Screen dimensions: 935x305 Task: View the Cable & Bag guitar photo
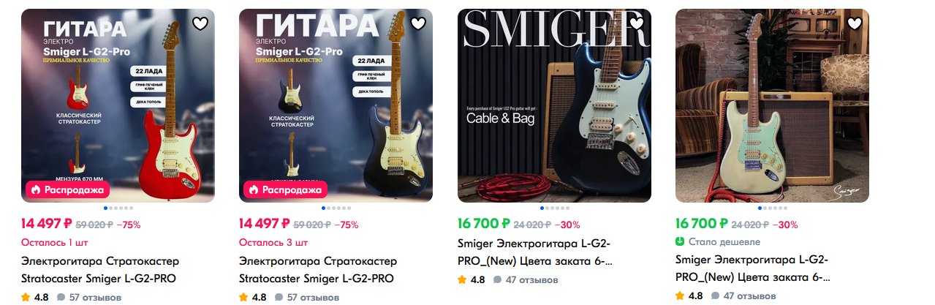pos(554,105)
